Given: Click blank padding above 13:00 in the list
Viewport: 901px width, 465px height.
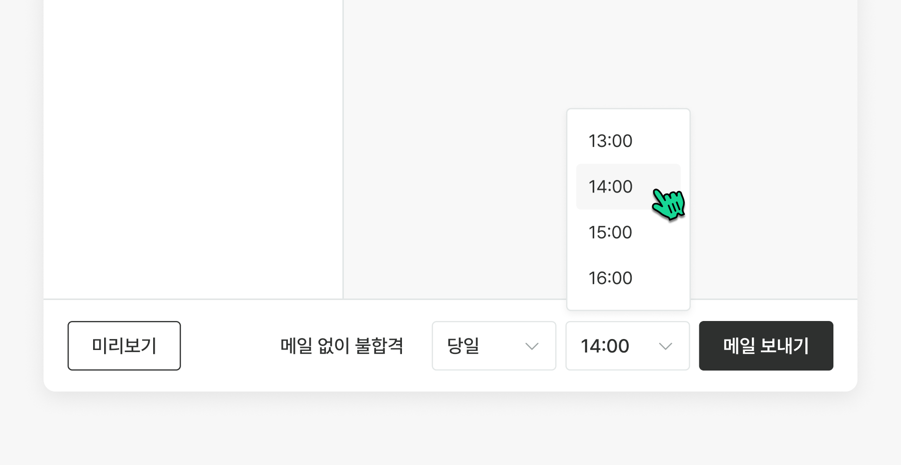Looking at the screenshot, I should click(x=628, y=118).
